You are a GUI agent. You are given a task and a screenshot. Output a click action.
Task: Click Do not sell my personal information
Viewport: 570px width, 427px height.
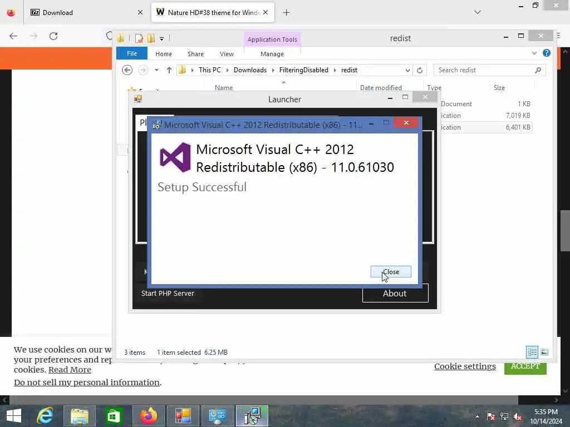[x=86, y=383]
